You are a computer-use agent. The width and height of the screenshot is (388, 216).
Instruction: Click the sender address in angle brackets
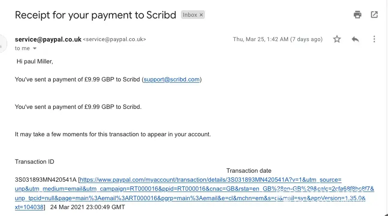click(114, 39)
